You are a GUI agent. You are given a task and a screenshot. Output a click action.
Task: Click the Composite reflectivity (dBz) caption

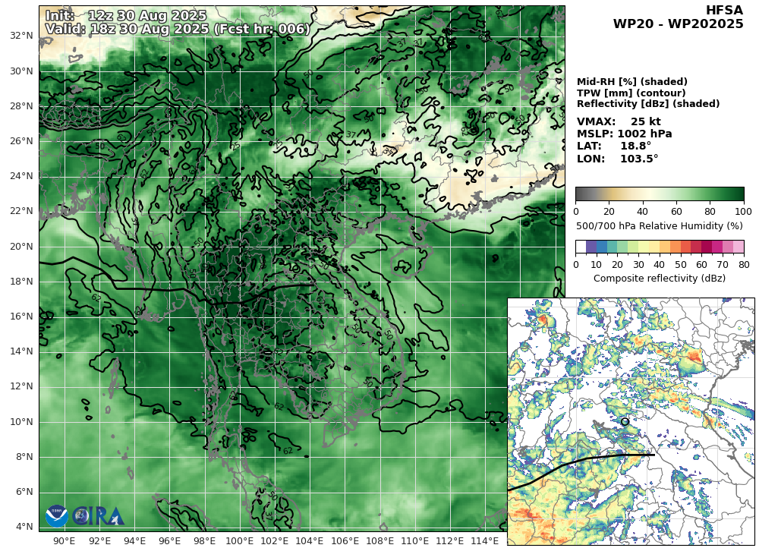[x=659, y=279]
